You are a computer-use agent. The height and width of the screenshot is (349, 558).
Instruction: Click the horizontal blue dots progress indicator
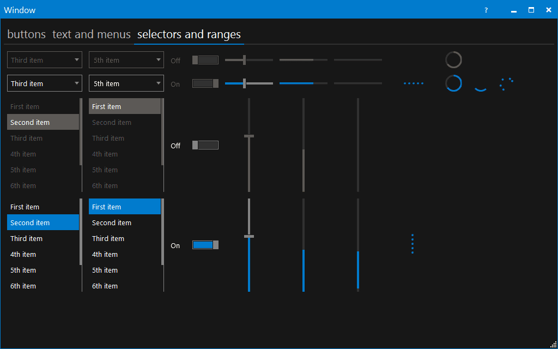pyautogui.click(x=414, y=83)
